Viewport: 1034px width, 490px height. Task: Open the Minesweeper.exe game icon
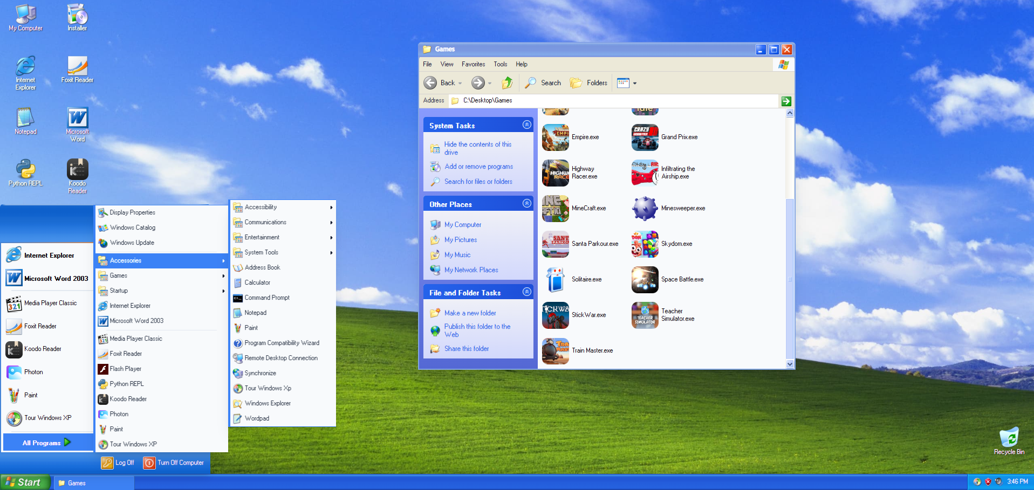pos(645,209)
